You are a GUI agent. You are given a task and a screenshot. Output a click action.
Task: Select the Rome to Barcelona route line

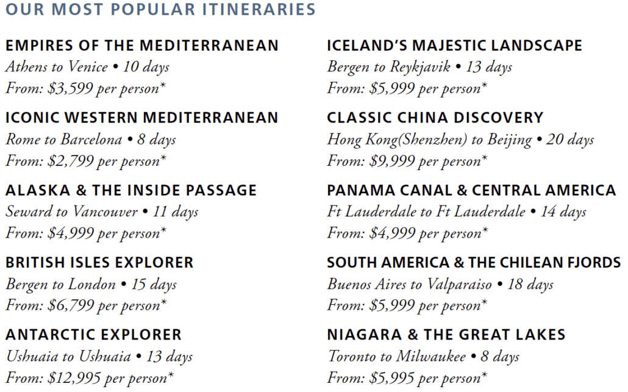pyautogui.click(x=91, y=140)
